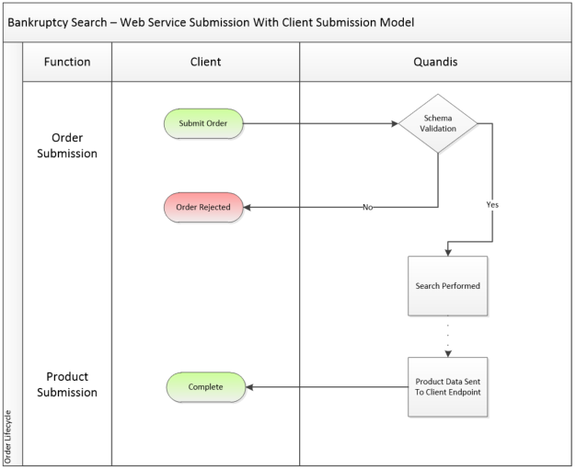Select the Schema Validation decision diamond

point(438,124)
